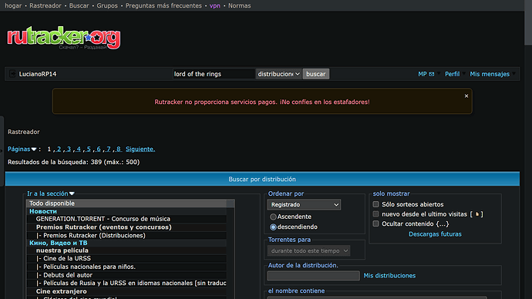Expand the Mis mensajes dropdown arrow
The image size is (532, 299).
[x=513, y=73]
